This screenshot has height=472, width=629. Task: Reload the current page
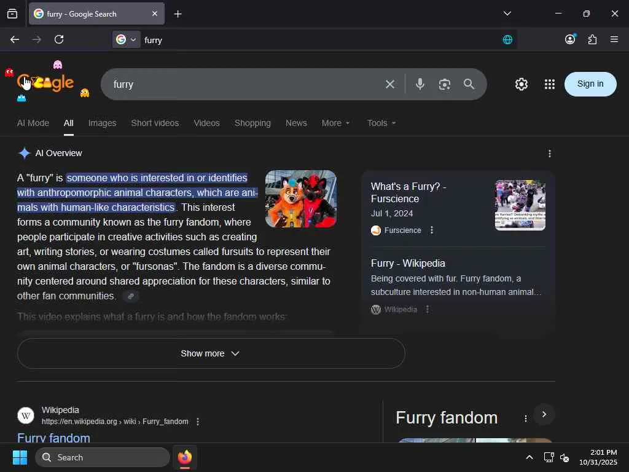[59, 39]
